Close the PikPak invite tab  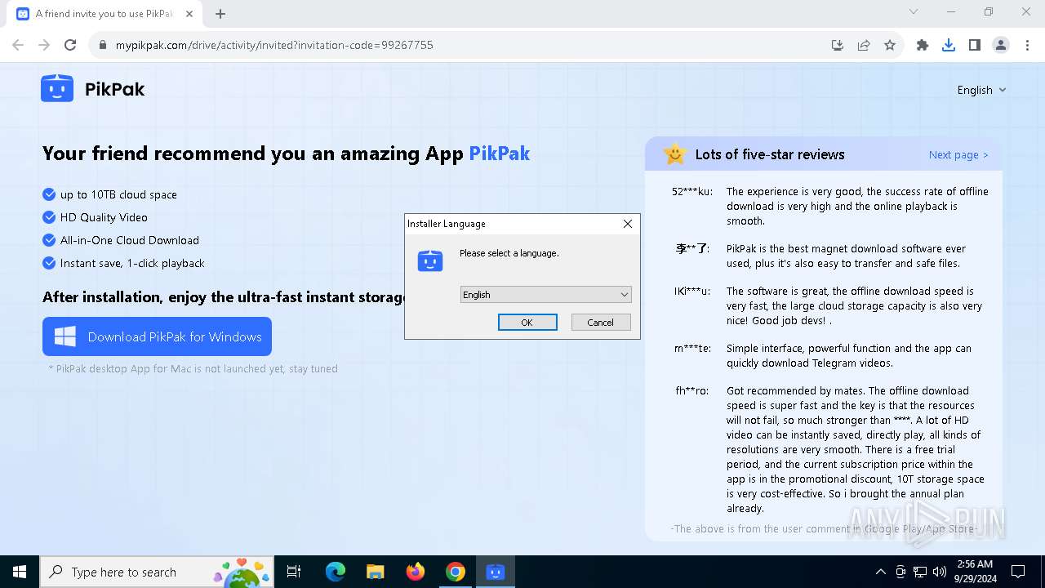189,14
